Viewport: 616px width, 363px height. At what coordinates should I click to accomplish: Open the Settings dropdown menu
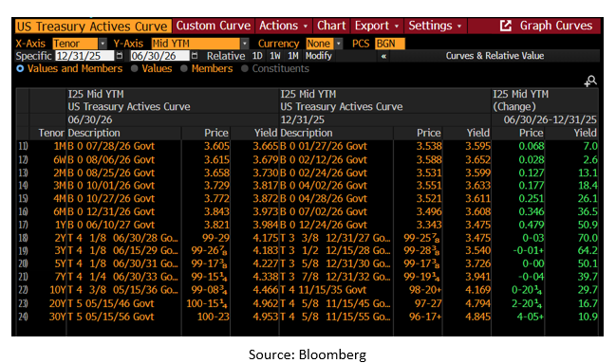pos(435,26)
